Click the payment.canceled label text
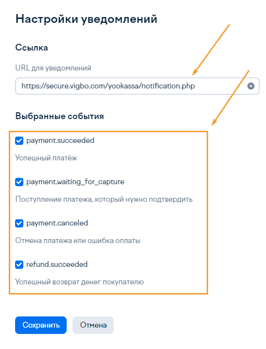Image resolution: width=266 pixels, height=349 pixels. click(57, 223)
